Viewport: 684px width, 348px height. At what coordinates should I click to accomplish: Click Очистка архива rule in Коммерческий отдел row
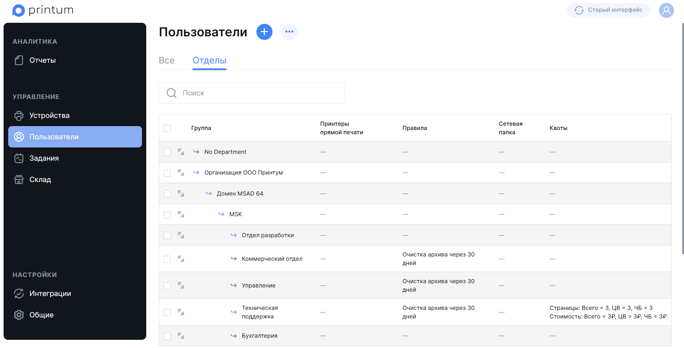click(x=439, y=259)
